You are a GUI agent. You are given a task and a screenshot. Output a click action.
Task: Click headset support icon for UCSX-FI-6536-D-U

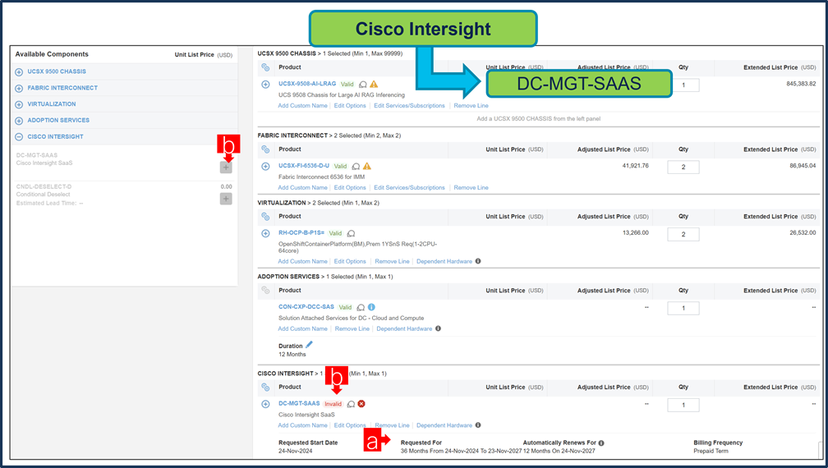[x=356, y=166]
